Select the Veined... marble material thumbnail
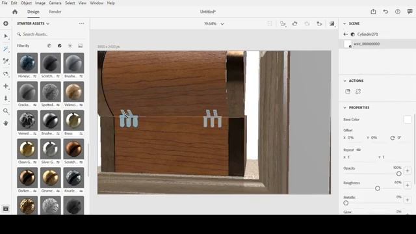The height and width of the screenshot is (234, 416). [27, 120]
